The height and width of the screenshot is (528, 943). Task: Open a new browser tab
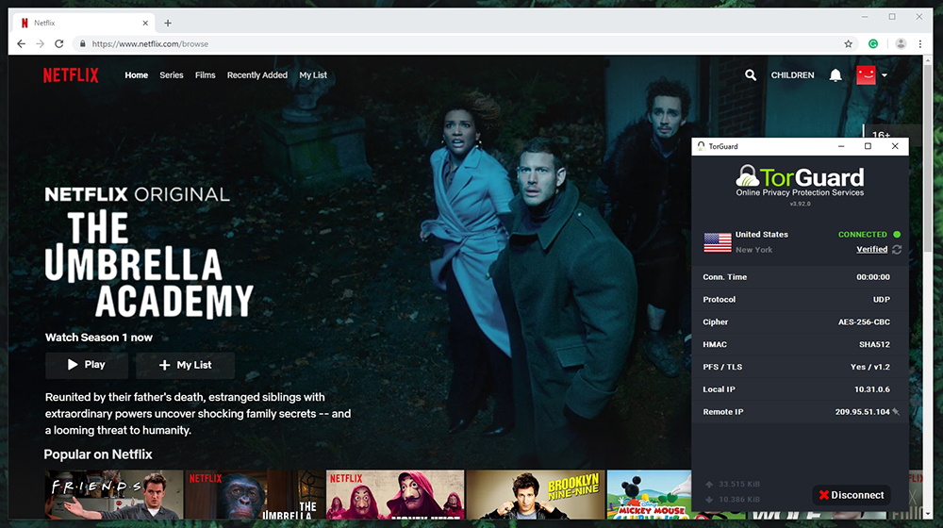(x=168, y=23)
